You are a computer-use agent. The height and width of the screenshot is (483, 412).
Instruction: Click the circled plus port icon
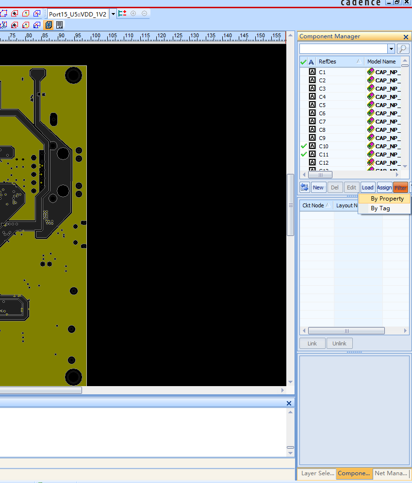(133, 13)
